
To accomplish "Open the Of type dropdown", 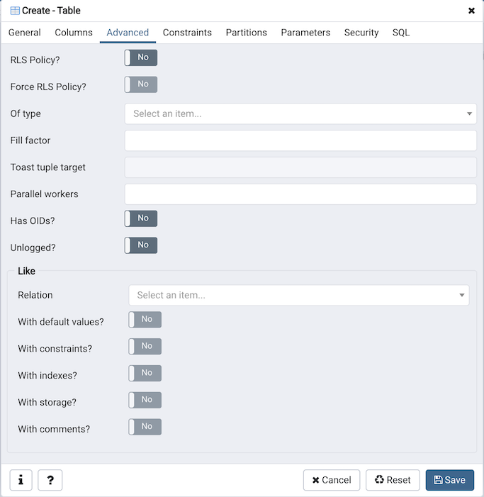I will pos(300,113).
